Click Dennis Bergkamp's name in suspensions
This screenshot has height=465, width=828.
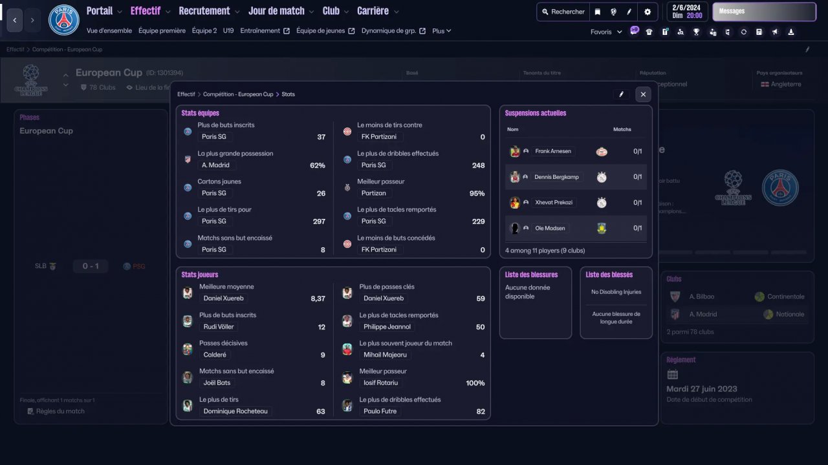pos(557,177)
